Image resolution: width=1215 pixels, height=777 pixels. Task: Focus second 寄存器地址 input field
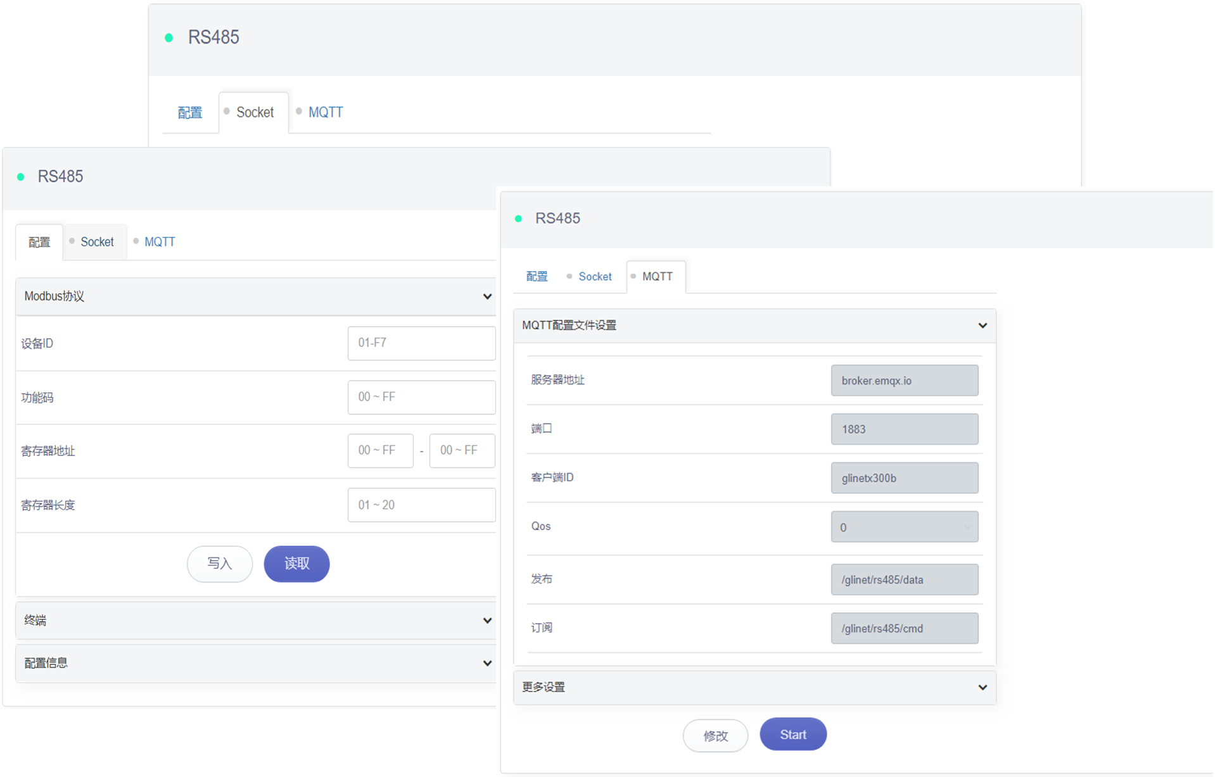(x=462, y=451)
